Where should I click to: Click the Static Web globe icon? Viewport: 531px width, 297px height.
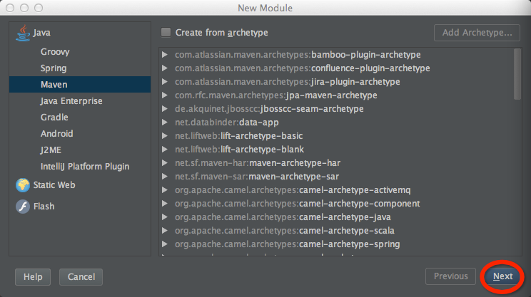[23, 185]
